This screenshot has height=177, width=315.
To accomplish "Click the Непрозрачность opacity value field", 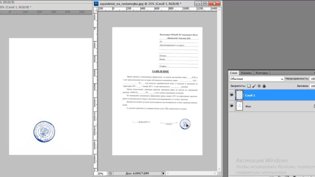I will 313,79.
